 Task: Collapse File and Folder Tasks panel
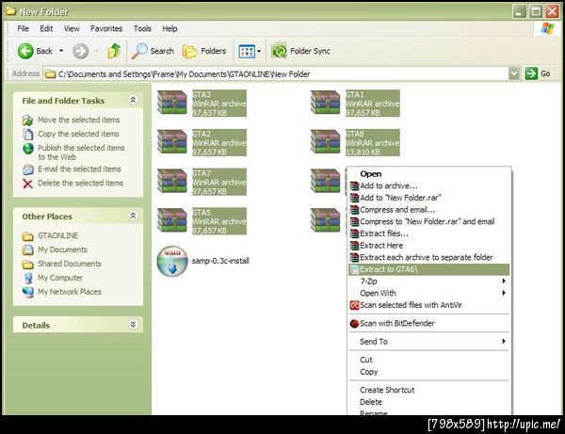tap(133, 100)
